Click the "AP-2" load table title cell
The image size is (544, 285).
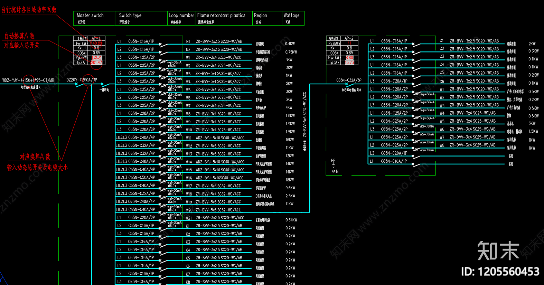pyautogui.click(x=349, y=38)
